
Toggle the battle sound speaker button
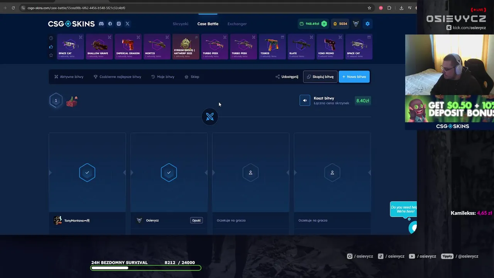coord(305,101)
